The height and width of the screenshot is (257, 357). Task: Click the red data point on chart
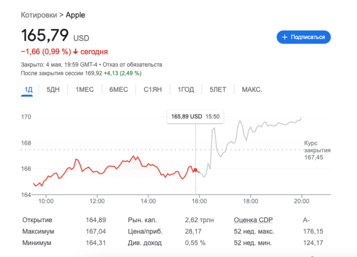click(195, 170)
